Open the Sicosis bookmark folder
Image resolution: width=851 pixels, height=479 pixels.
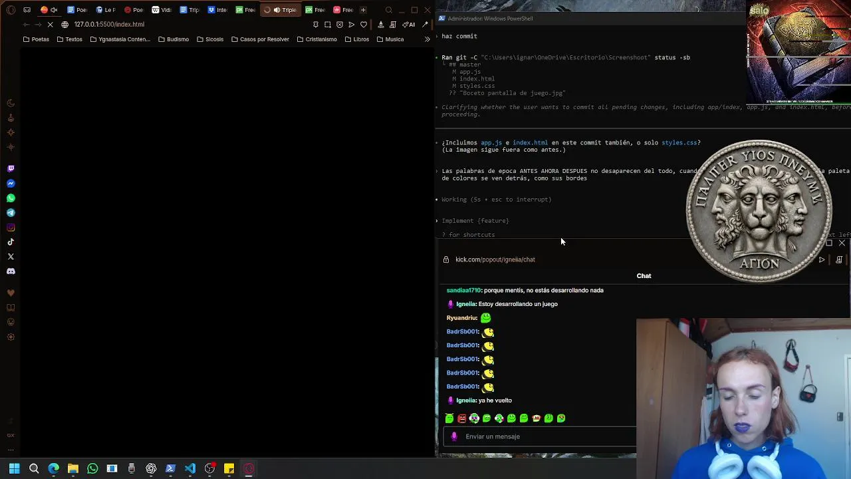pyautogui.click(x=210, y=39)
